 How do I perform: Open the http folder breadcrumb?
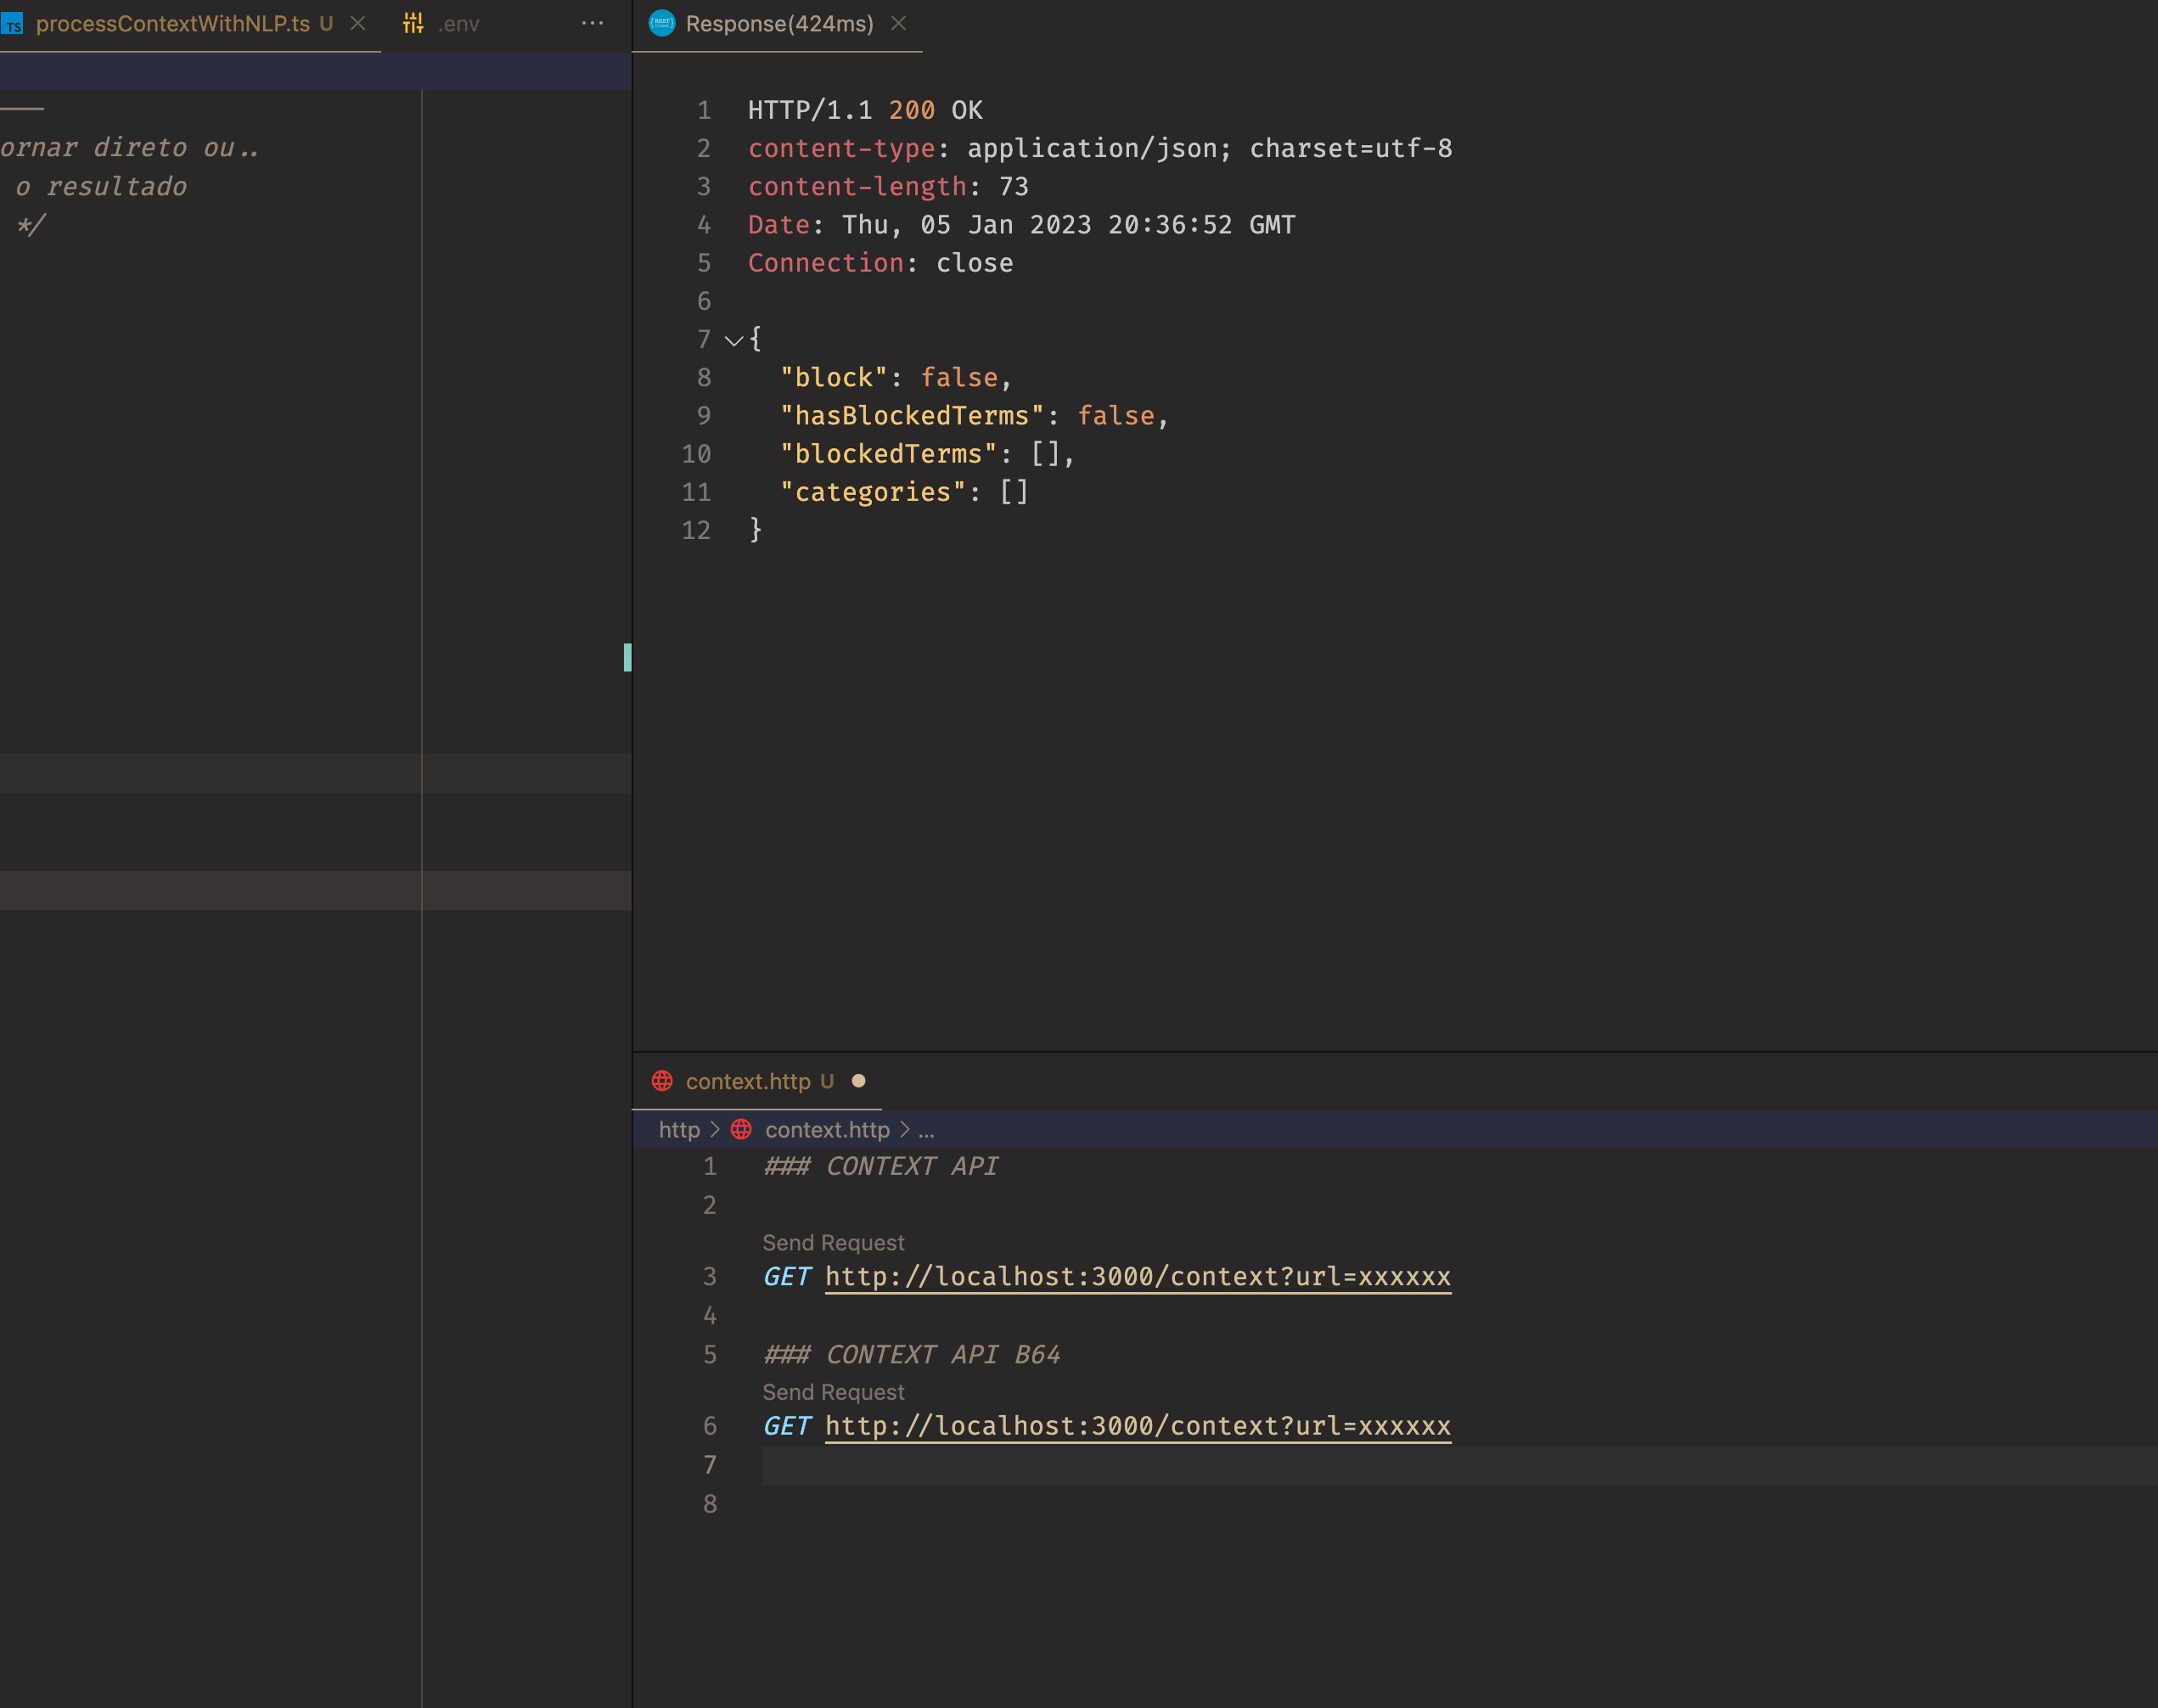point(679,1130)
